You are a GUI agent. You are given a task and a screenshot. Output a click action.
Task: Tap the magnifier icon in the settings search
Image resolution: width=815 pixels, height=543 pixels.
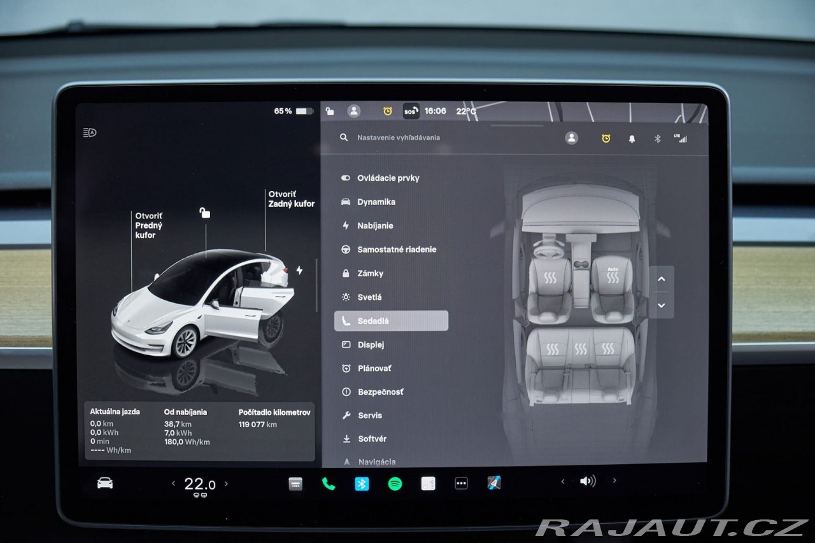coord(344,138)
